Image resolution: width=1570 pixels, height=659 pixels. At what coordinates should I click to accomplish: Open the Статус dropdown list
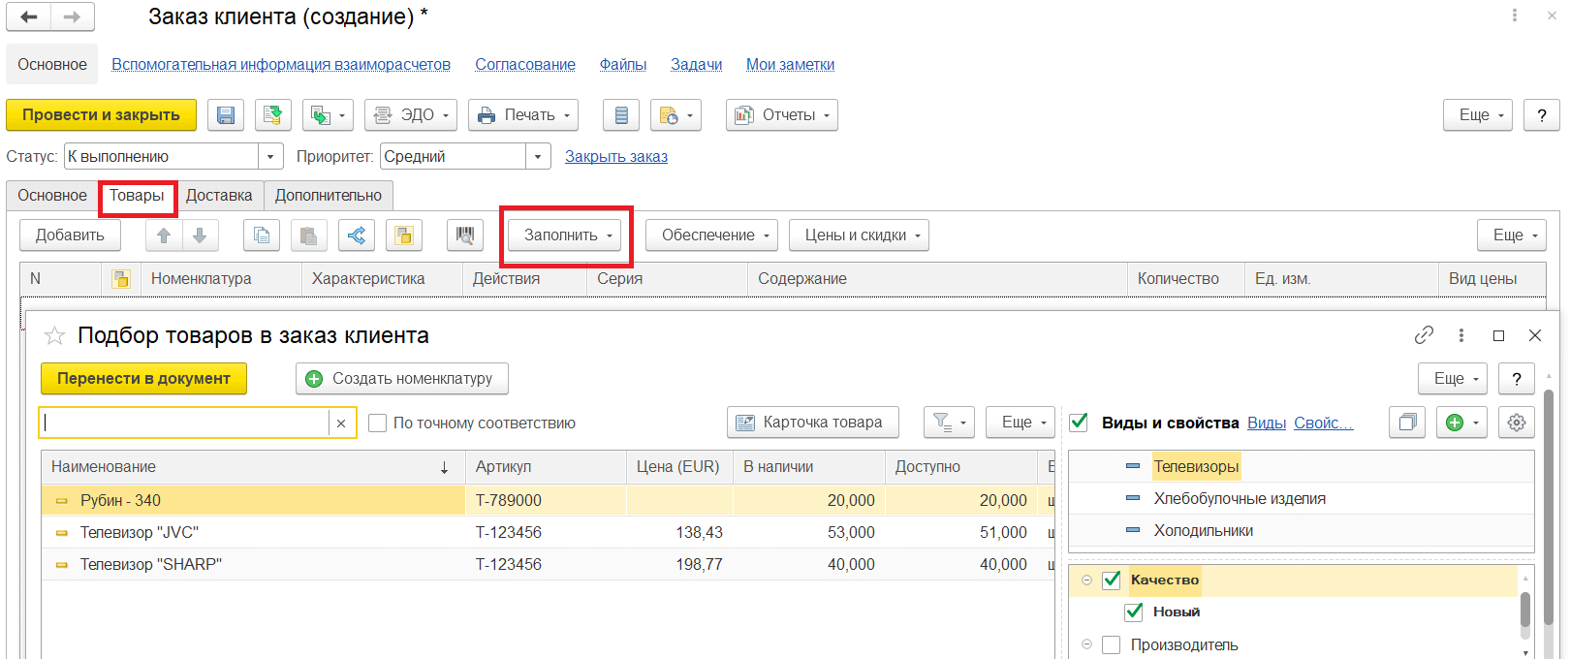[270, 157]
